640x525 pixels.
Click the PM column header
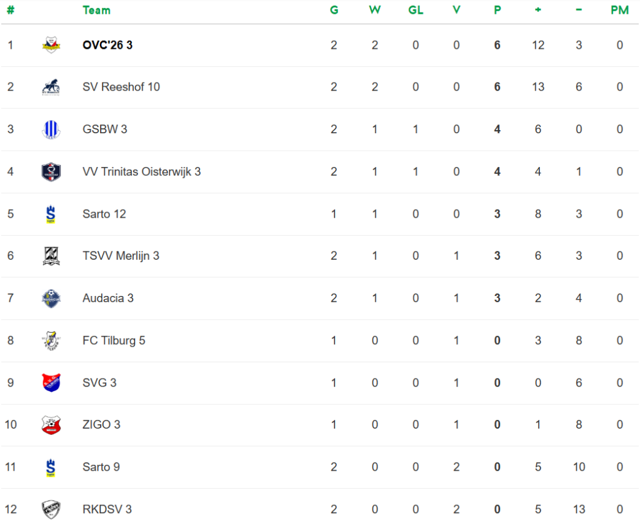pos(619,10)
